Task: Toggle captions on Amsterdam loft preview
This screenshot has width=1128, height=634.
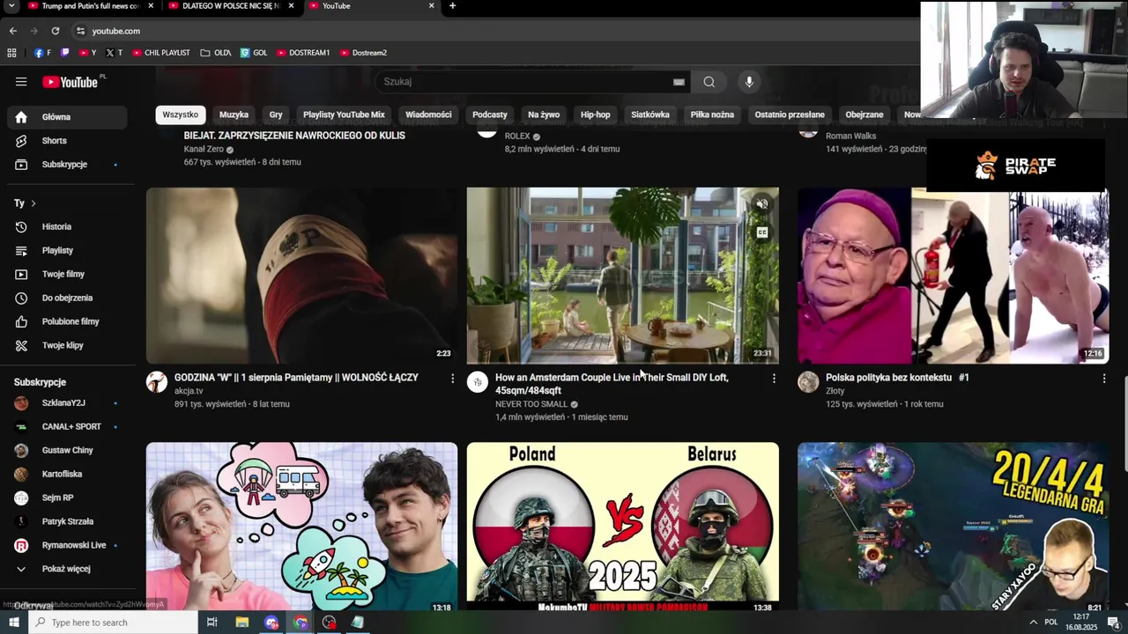Action: (x=762, y=232)
